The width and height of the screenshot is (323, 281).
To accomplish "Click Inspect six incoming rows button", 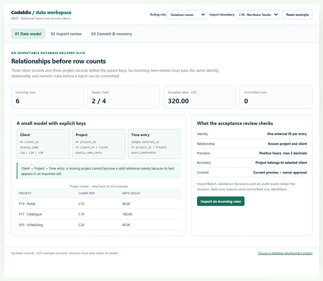I will pos(221,201).
